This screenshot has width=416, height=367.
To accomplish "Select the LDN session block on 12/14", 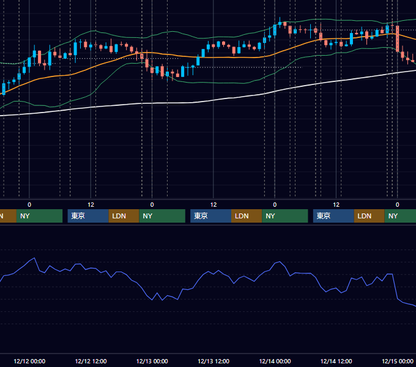I will click(370, 216).
